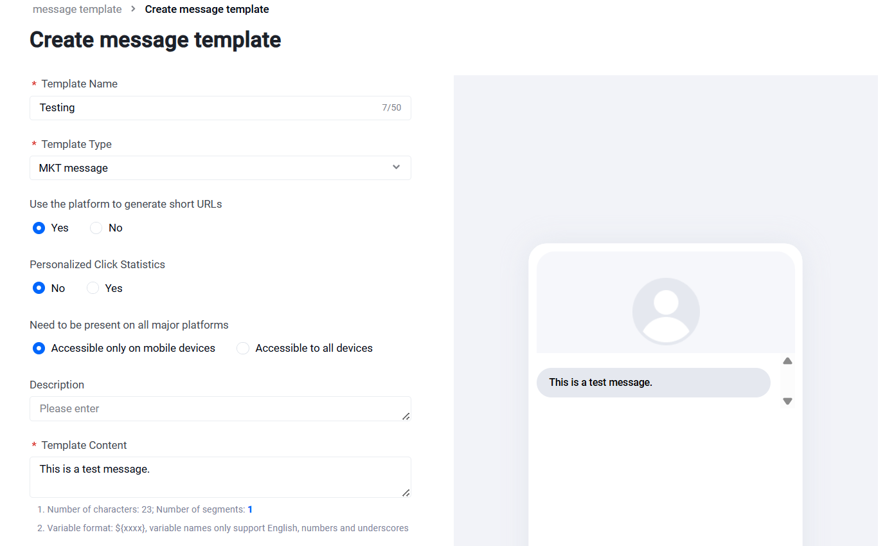Click the test message bubble in preview

pos(653,383)
